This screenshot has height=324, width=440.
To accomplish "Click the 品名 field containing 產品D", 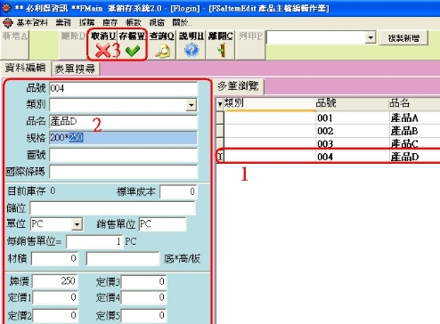I will 123,121.
